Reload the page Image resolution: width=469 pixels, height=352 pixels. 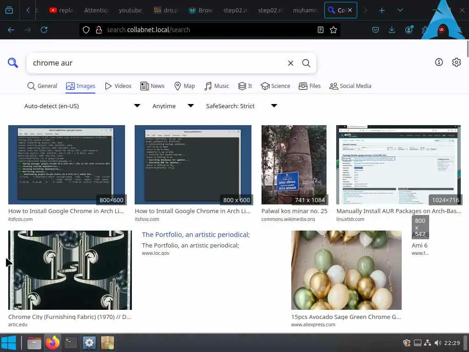pos(44,30)
